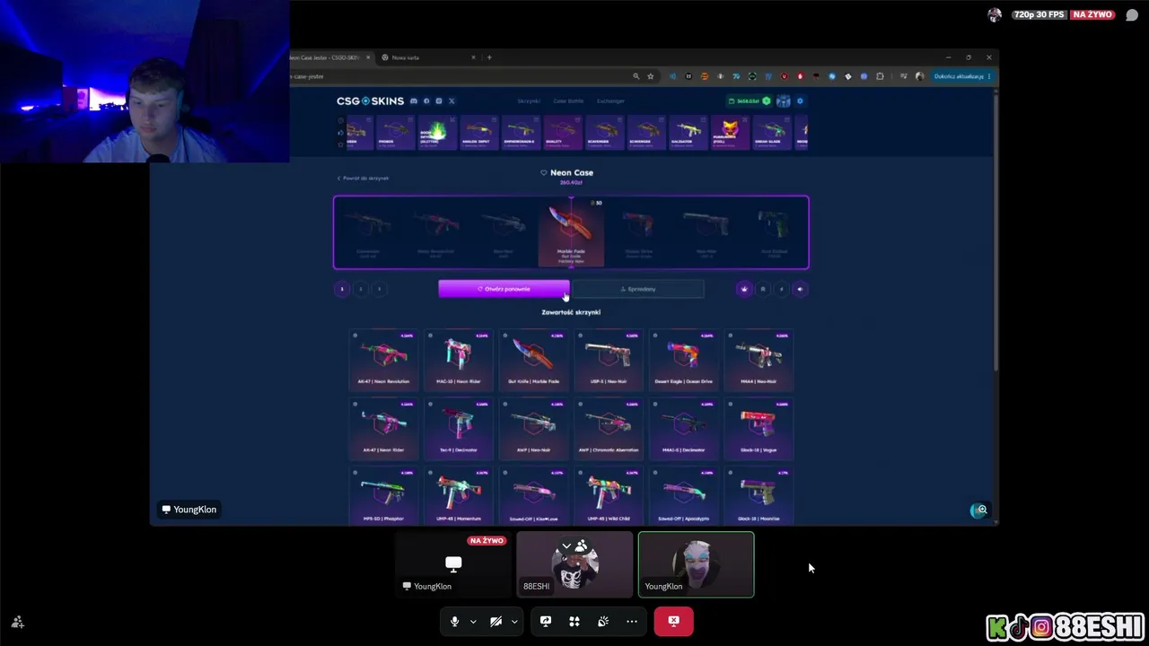This screenshot has width=1149, height=646.
Task: Open more call options (three dots)
Action: click(x=632, y=621)
